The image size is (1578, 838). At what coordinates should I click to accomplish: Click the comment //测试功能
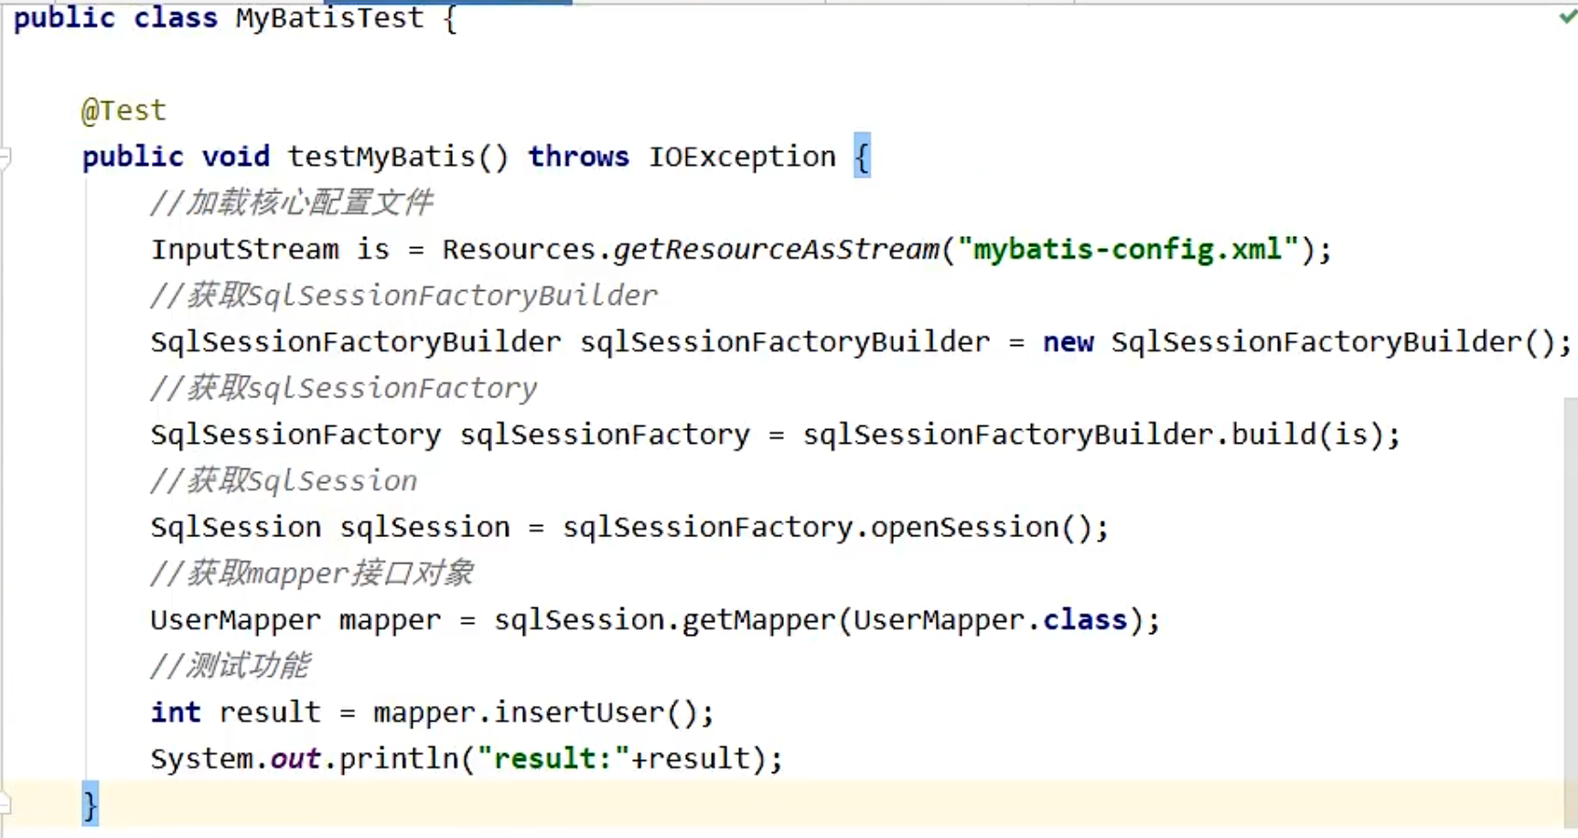(x=230, y=666)
